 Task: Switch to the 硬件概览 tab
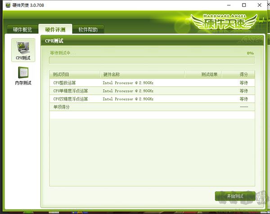point(22,29)
